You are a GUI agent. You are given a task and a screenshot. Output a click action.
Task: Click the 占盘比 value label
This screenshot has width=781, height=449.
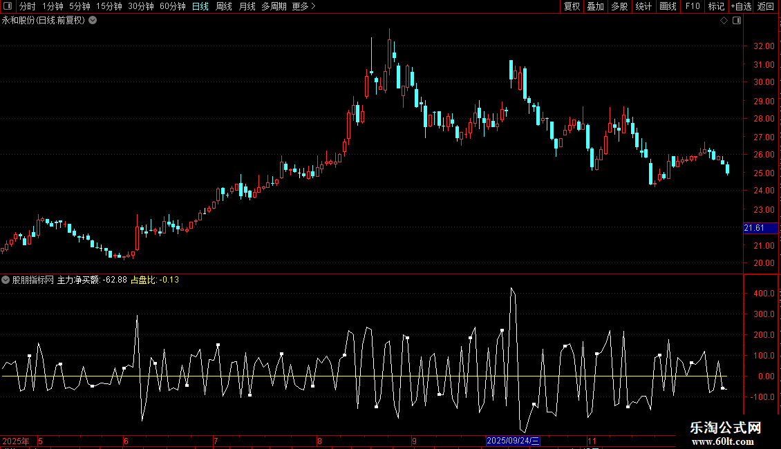tap(154, 280)
